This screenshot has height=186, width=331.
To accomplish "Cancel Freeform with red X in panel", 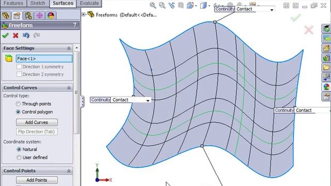I will (16, 36).
